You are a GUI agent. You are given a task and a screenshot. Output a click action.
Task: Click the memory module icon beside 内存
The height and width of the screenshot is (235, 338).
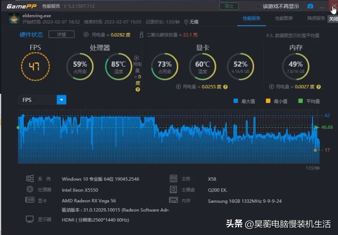[x=174, y=200]
